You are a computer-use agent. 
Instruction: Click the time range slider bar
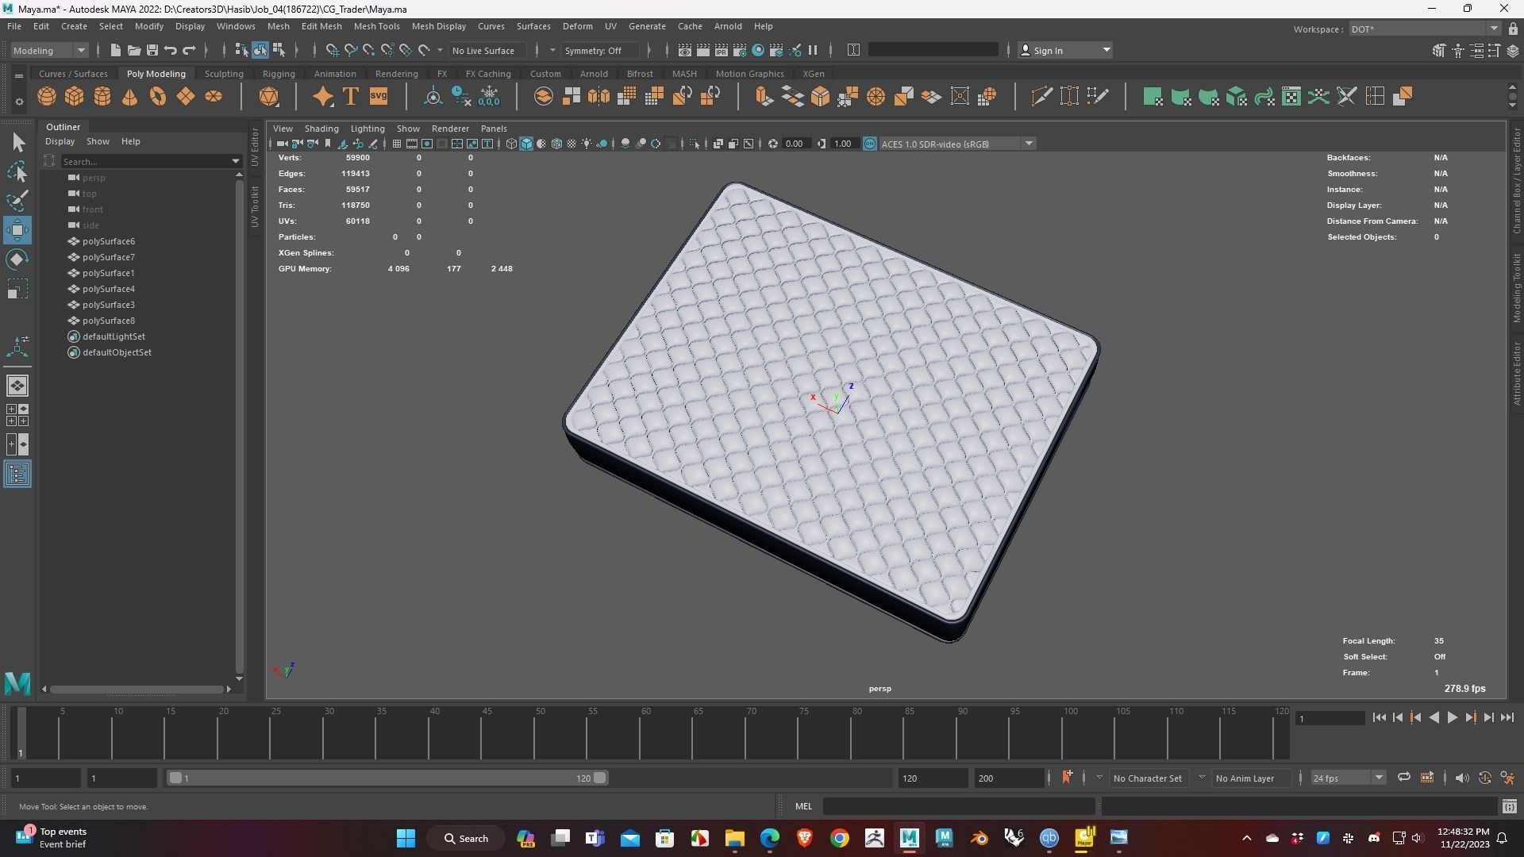[x=388, y=778]
